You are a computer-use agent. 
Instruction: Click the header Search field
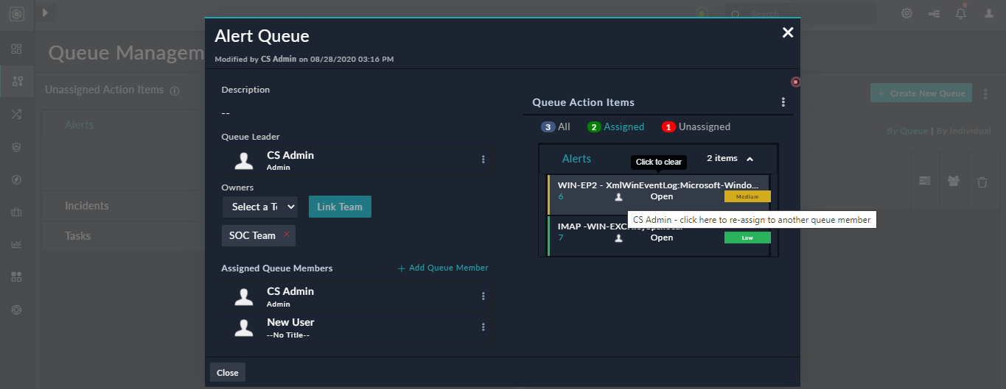pyautogui.click(x=801, y=14)
